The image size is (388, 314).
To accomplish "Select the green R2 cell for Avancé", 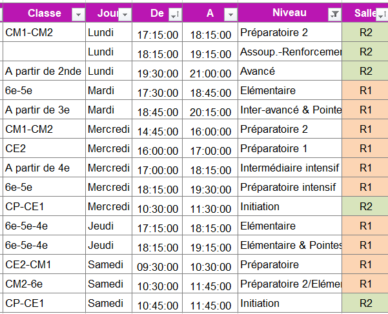I will click(365, 71).
